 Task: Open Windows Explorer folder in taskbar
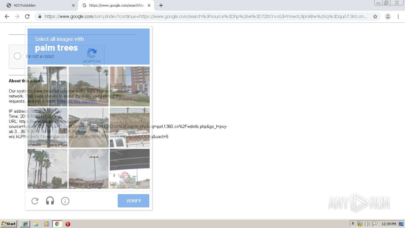coord(36,224)
